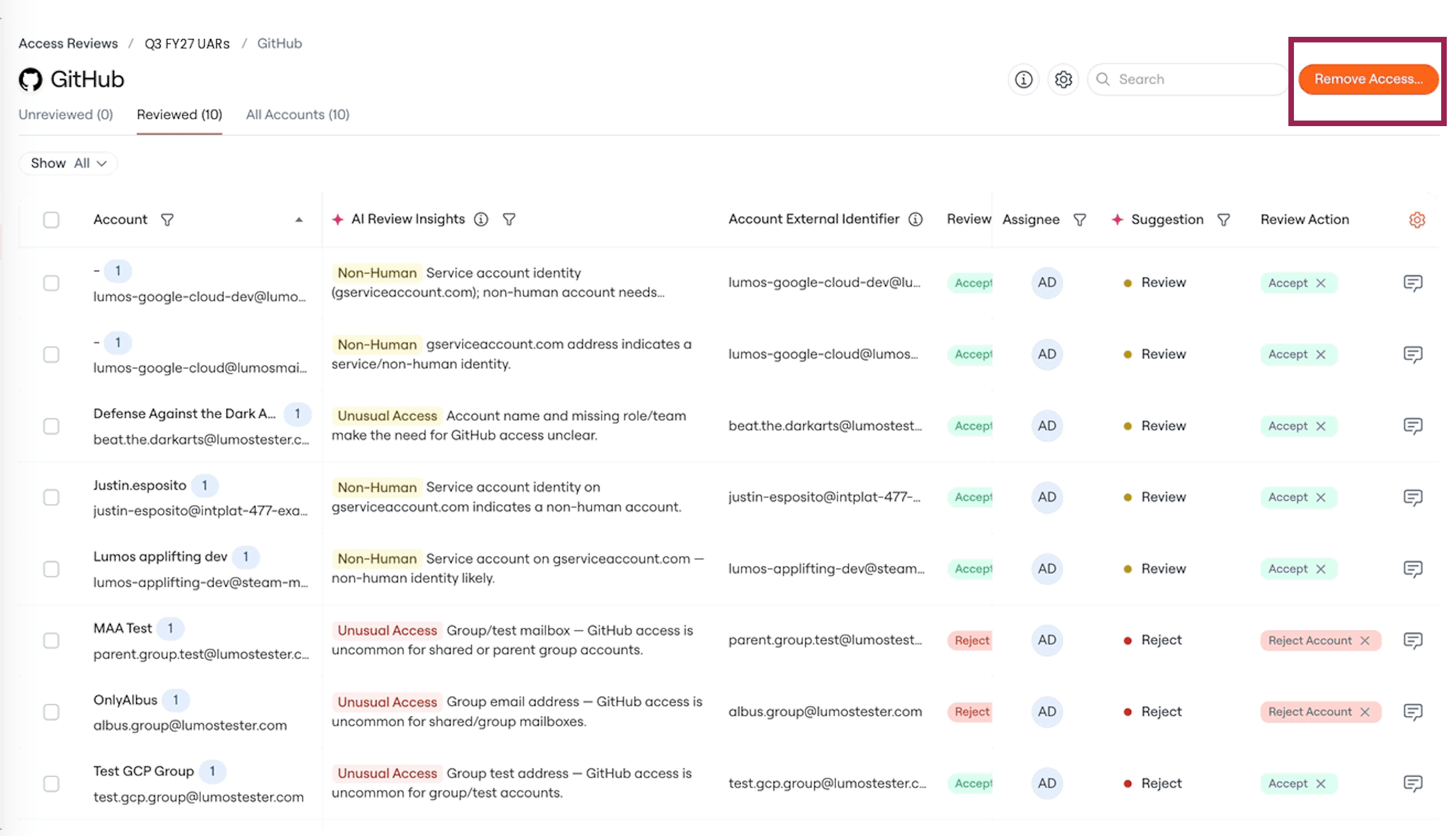Switch to the Unreviewed (0) tab
This screenshot has height=836, width=1449.
point(66,115)
